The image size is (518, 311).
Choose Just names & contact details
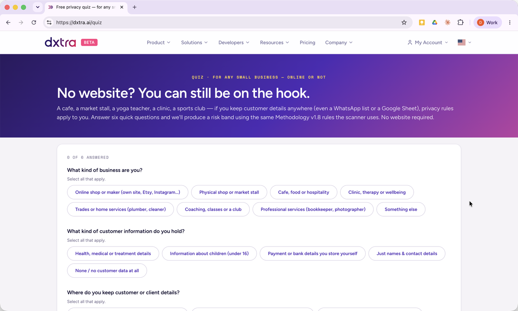tap(407, 254)
